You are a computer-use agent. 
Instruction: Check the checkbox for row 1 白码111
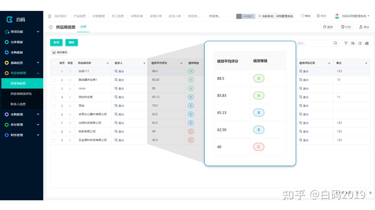pyautogui.click(x=54, y=71)
